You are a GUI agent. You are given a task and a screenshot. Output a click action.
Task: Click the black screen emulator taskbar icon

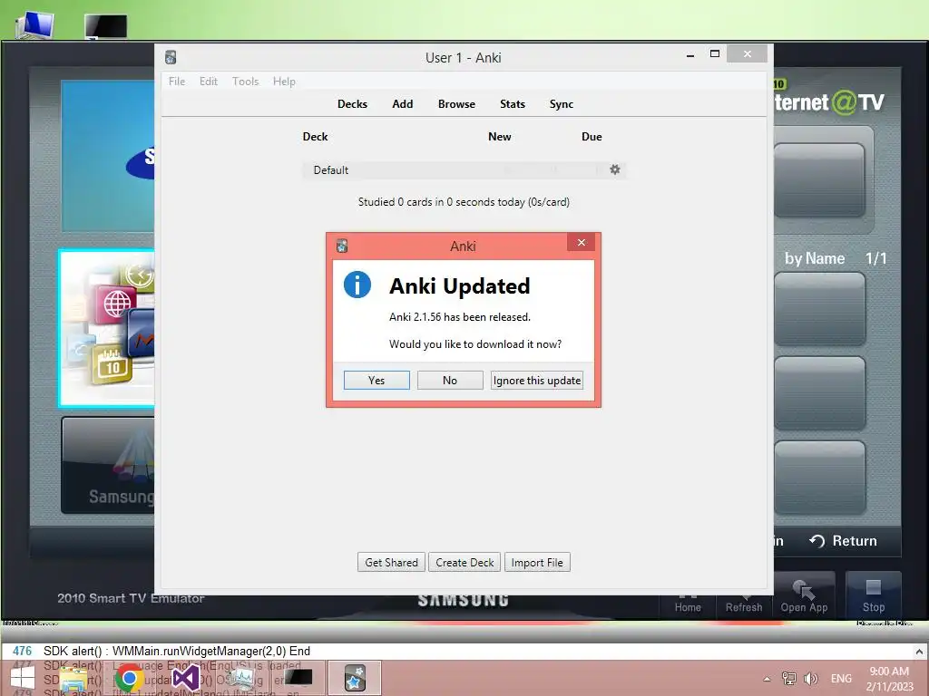point(298,677)
